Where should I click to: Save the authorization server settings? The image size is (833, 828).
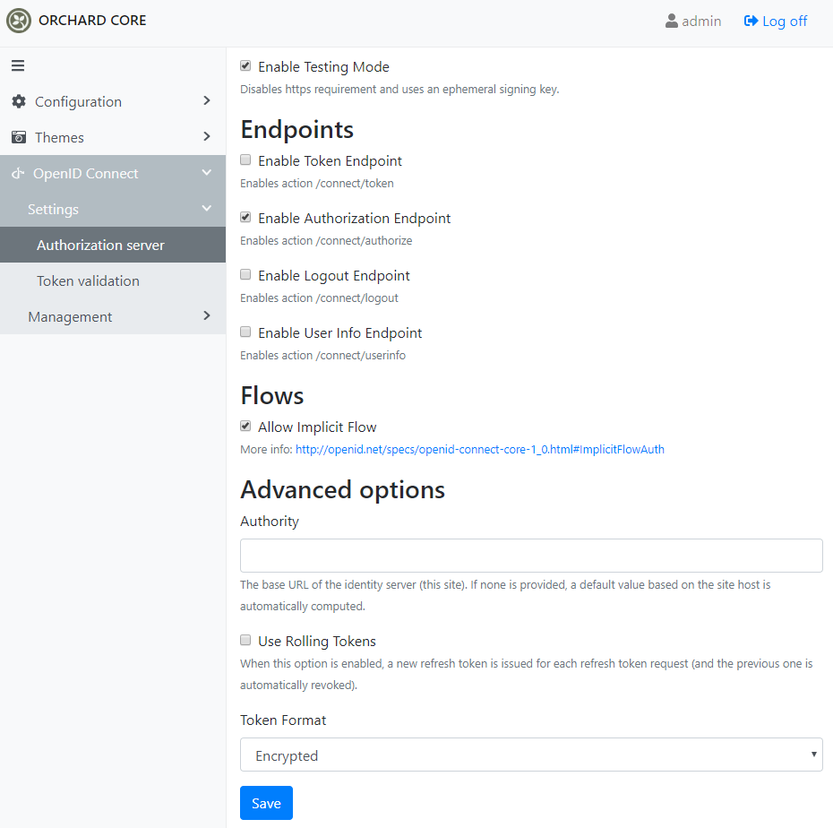266,803
